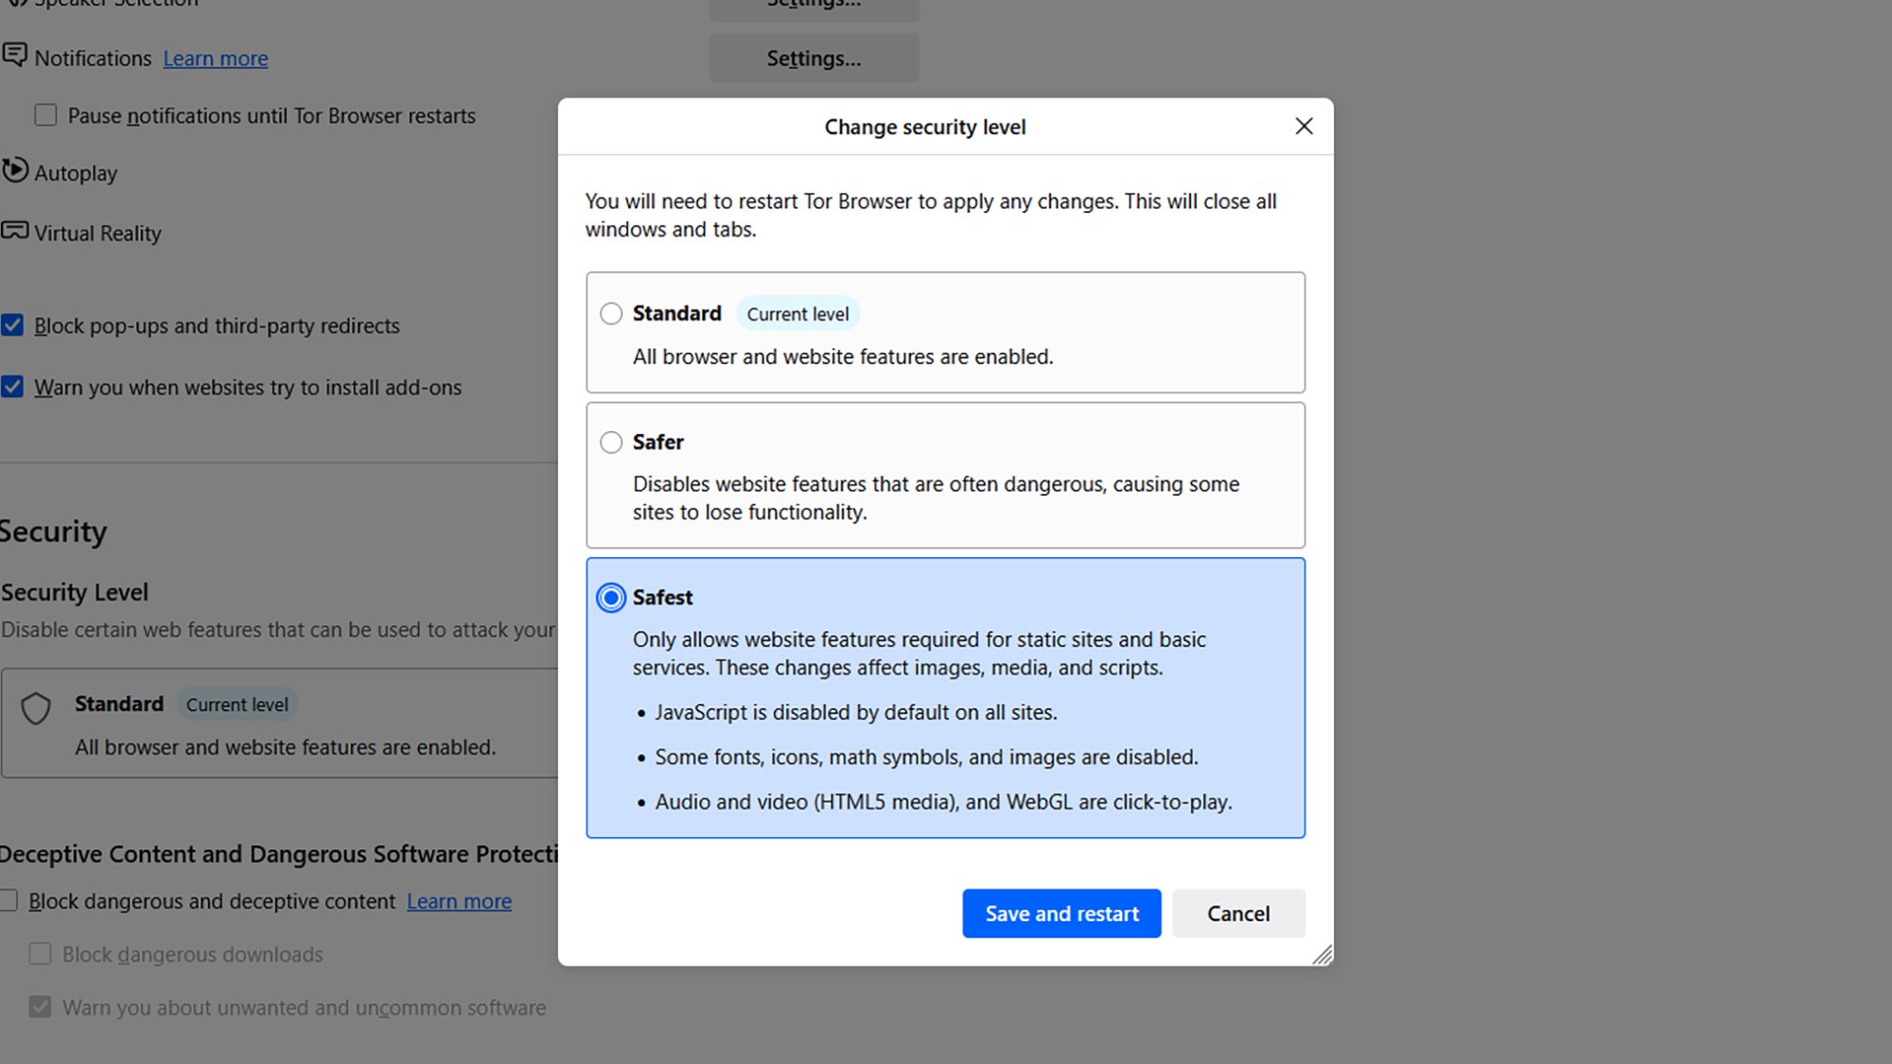Select the Standard security level radio button
Screen dimensions: 1892x1064
pyautogui.click(x=611, y=313)
